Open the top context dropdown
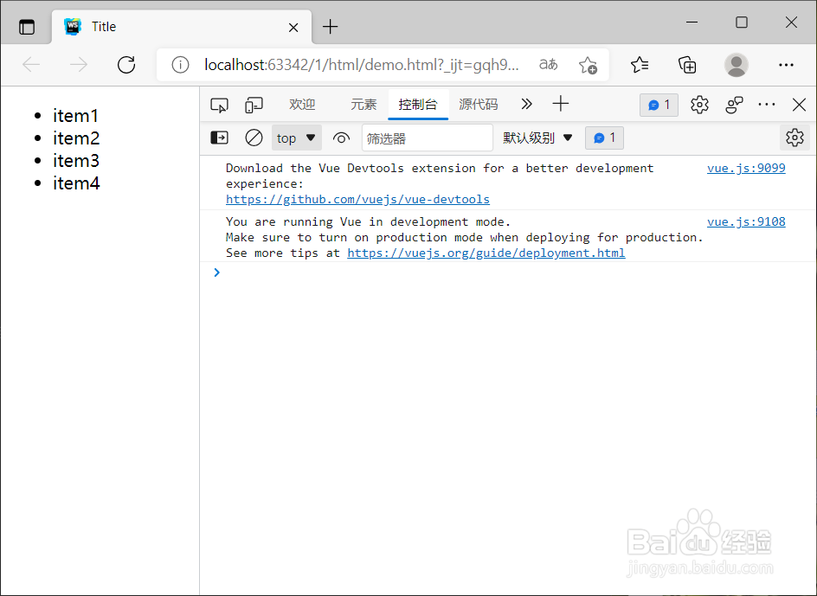The image size is (817, 596). tap(297, 138)
